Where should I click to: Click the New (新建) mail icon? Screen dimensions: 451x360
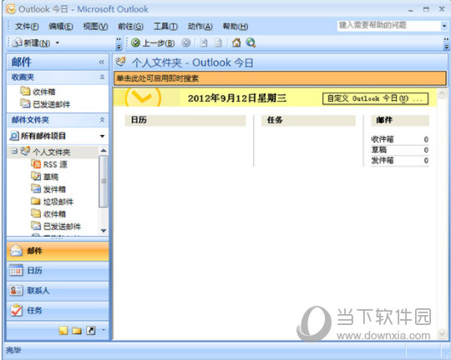(x=18, y=42)
